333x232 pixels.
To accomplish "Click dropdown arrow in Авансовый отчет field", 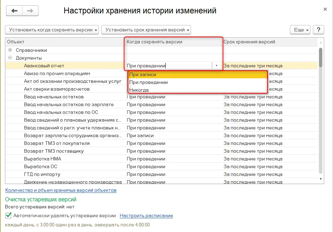I will 216,66.
